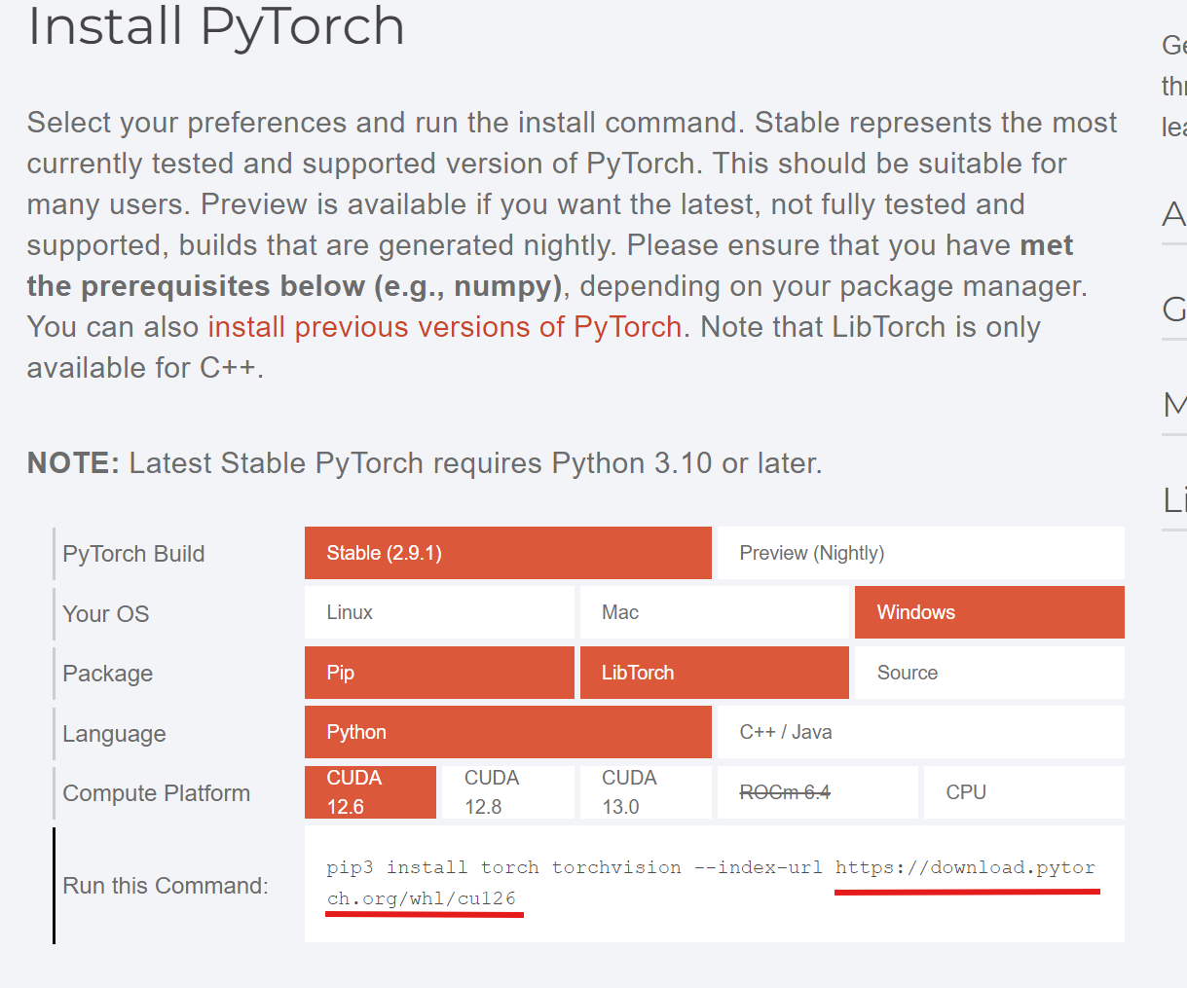Choose CPU as compute platform
1187x988 pixels.
[1023, 792]
